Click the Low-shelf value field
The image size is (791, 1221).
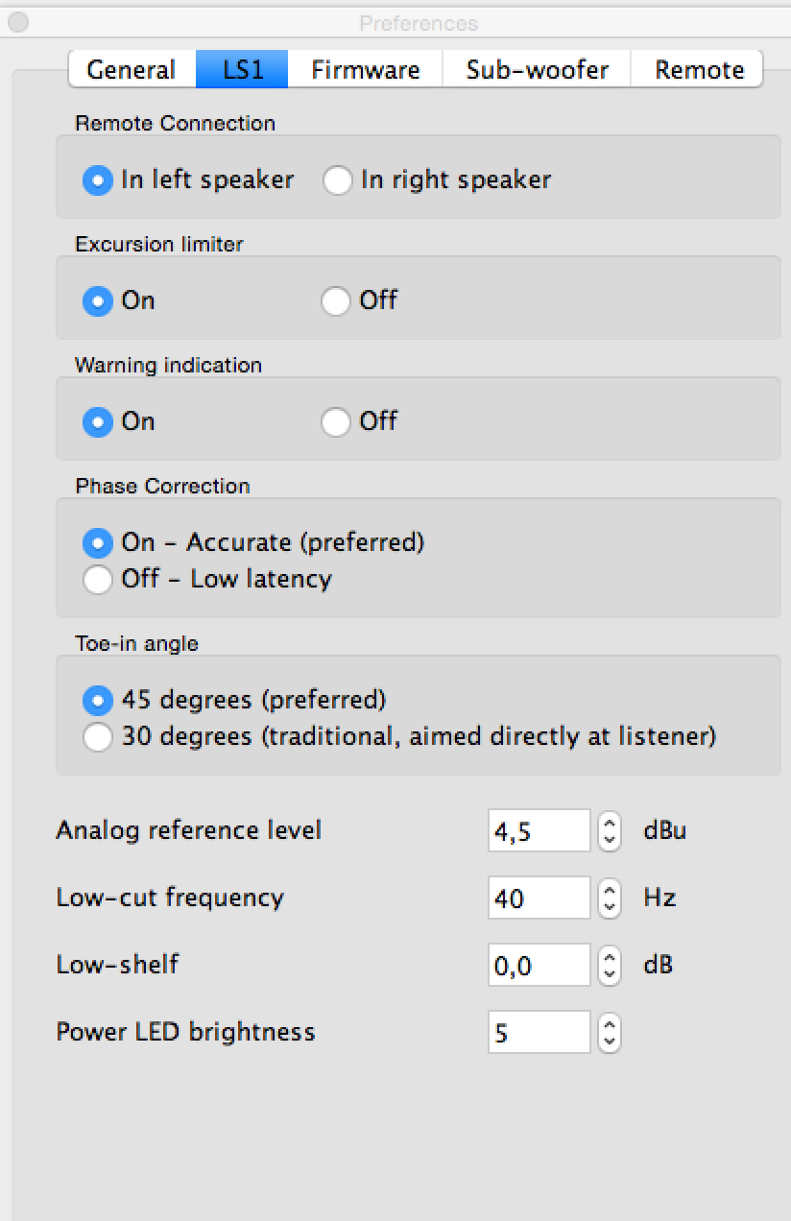(x=539, y=965)
